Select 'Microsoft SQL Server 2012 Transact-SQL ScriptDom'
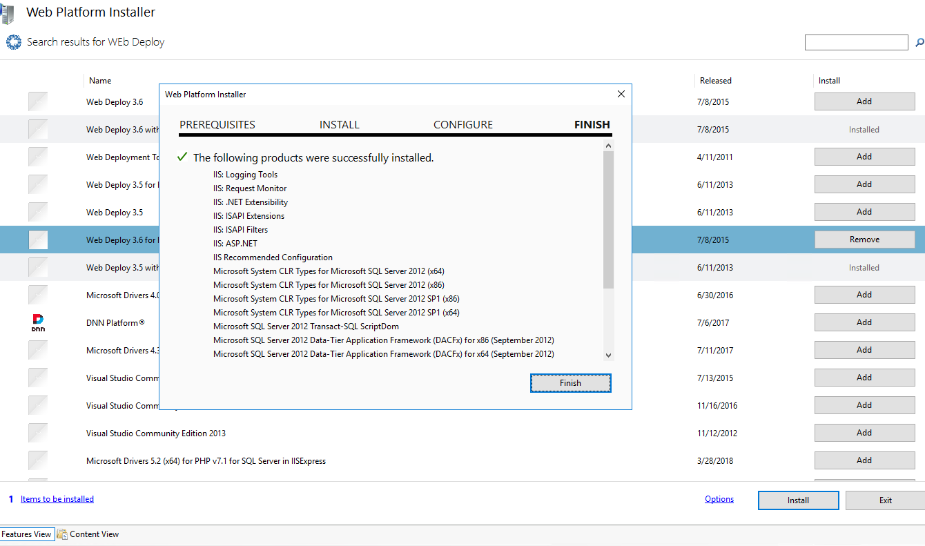 pos(306,326)
